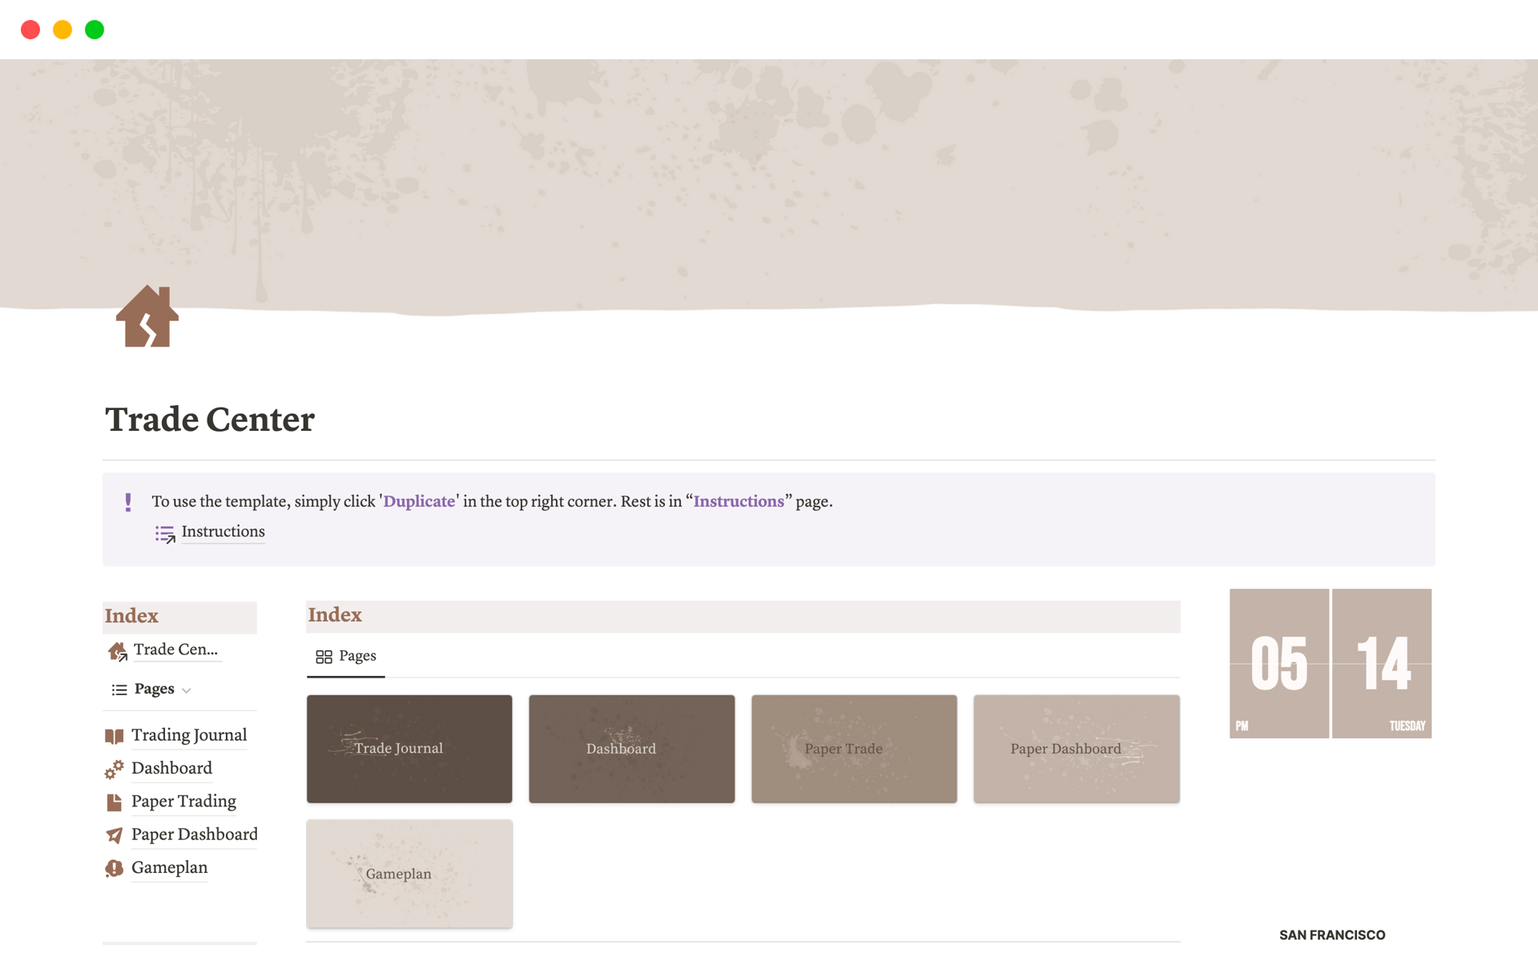
Task: Click the gears icon beside Dashboard
Action: pos(114,769)
